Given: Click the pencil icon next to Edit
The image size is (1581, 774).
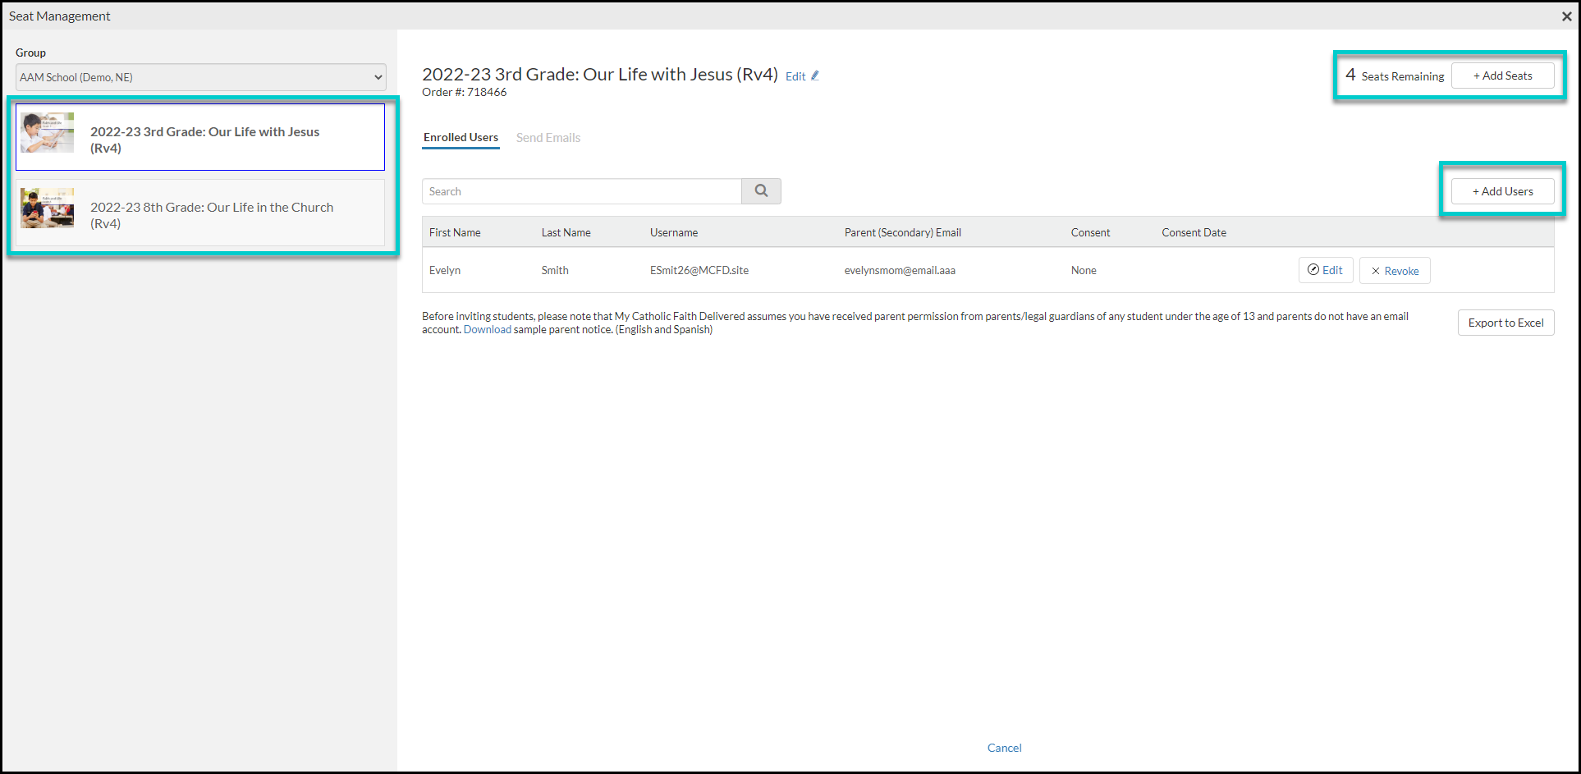Looking at the screenshot, I should pyautogui.click(x=815, y=76).
